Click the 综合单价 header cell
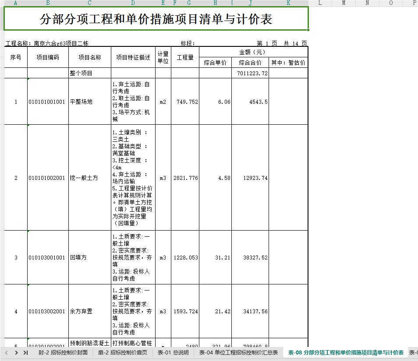The height and width of the screenshot is (361, 418). coord(215,63)
